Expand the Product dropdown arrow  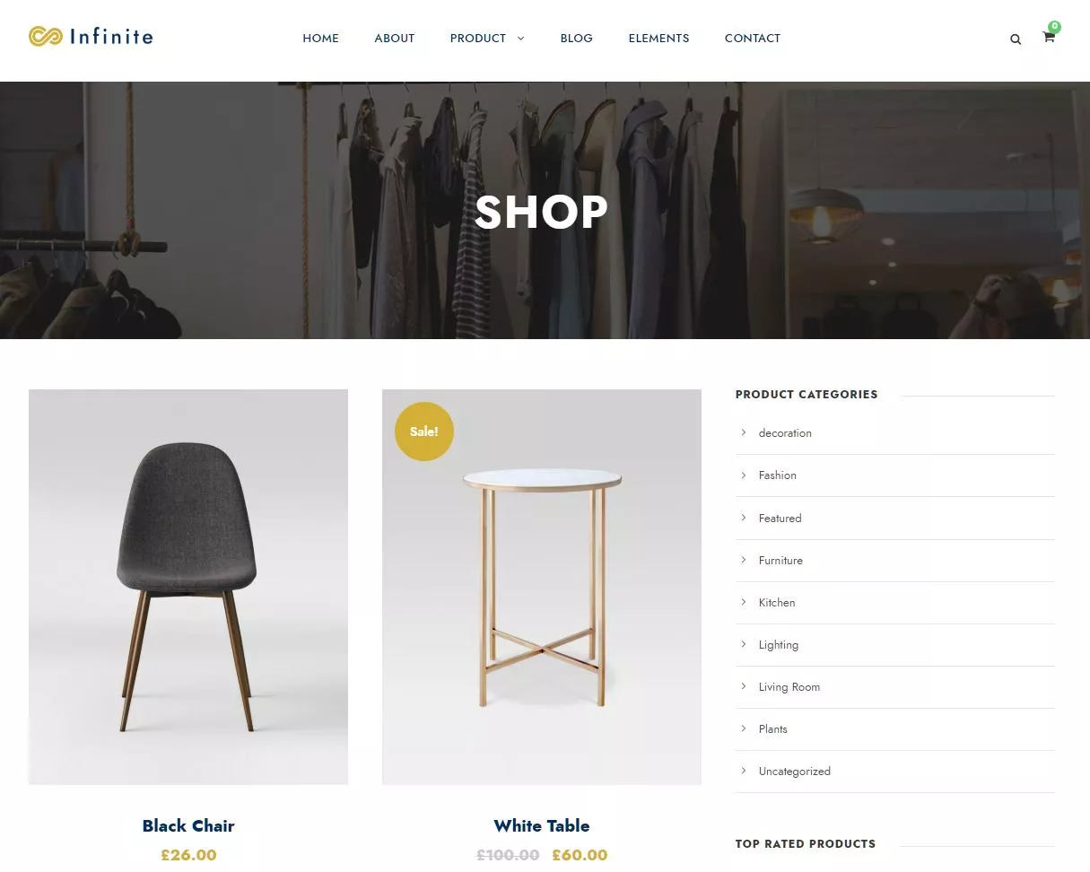520,39
